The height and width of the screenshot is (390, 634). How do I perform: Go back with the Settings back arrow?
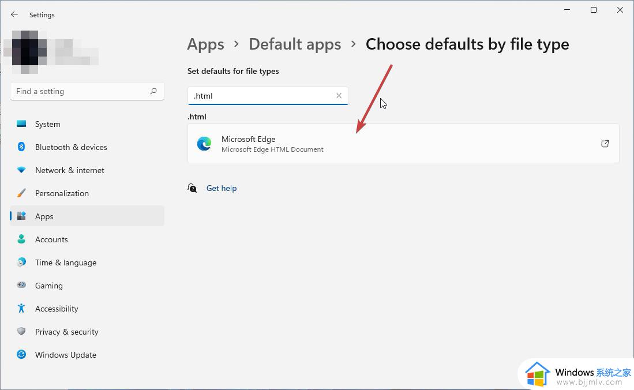pos(14,14)
